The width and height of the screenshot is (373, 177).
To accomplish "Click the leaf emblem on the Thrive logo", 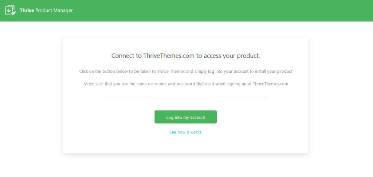I will [13, 13].
